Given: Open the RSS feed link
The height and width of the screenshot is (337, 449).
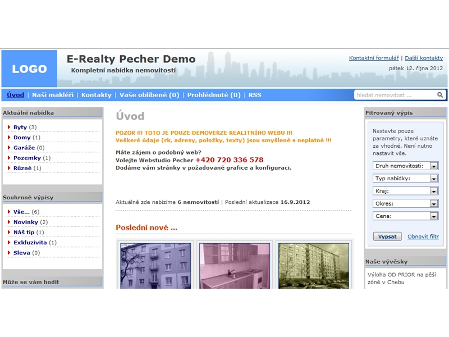Looking at the screenshot, I should point(255,95).
